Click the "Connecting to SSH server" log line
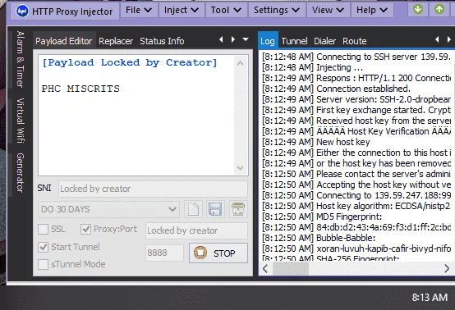Image resolution: width=455 pixels, height=310 pixels. point(356,57)
